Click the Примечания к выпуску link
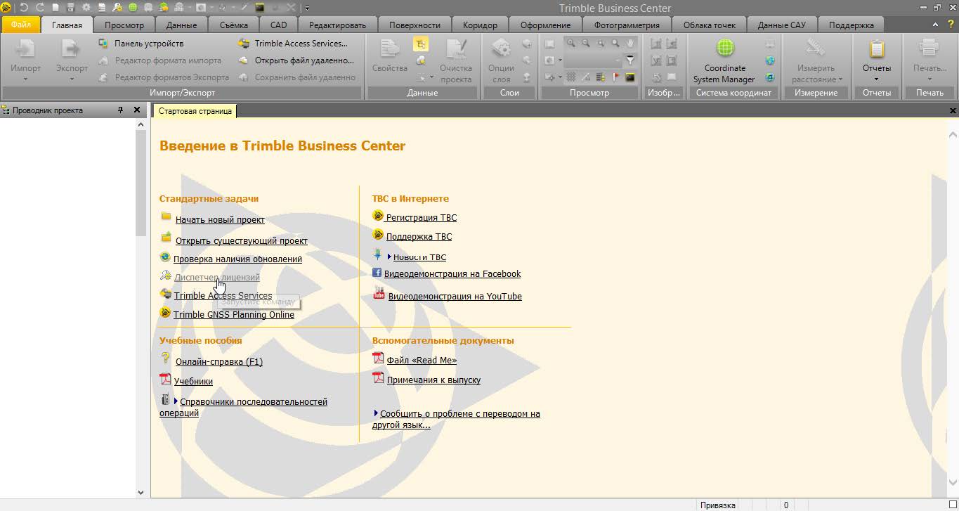Image resolution: width=959 pixels, height=511 pixels. 433,380
